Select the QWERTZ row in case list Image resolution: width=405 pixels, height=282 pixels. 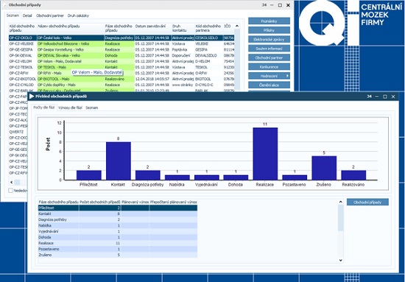tap(18, 132)
